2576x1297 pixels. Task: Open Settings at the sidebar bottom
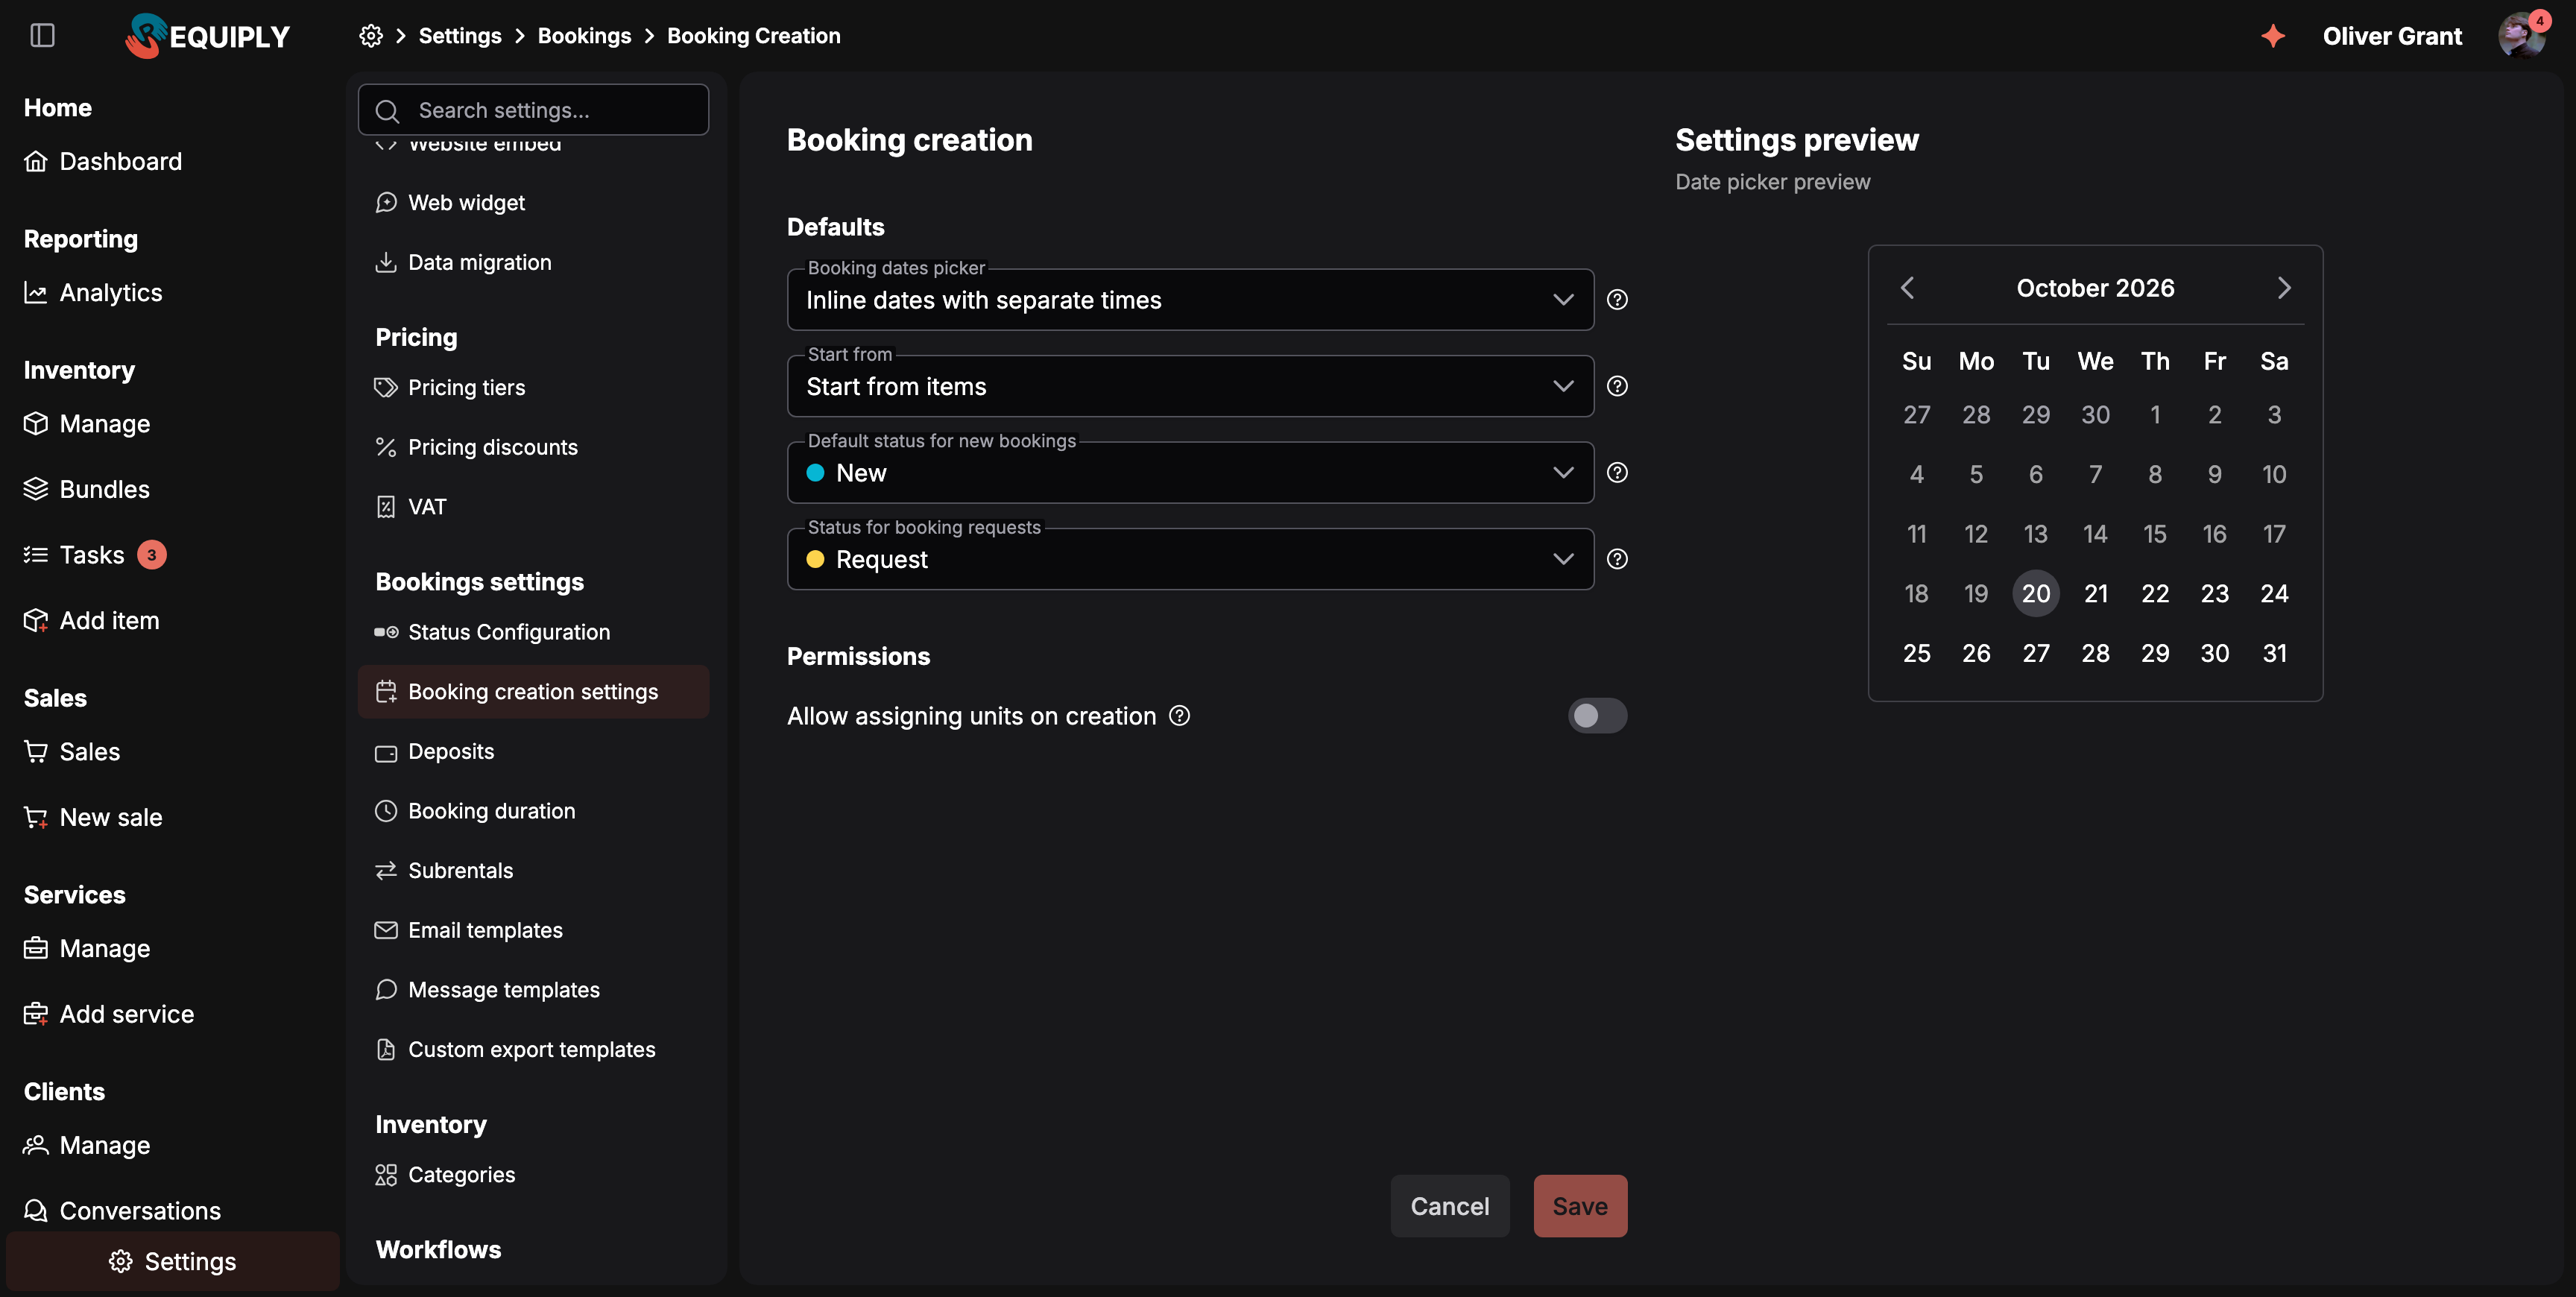(173, 1261)
